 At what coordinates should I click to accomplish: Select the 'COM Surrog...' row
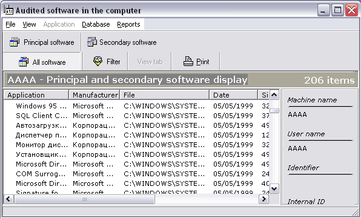(x=136, y=174)
